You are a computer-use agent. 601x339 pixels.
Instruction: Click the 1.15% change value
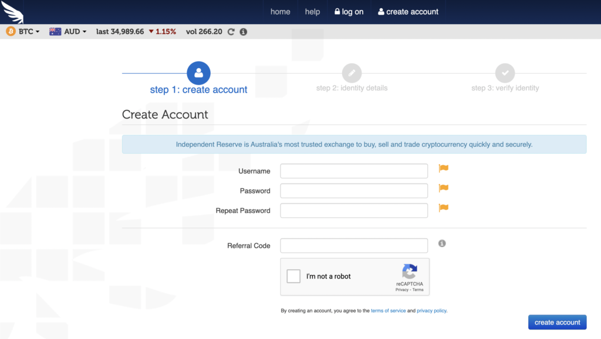166,32
